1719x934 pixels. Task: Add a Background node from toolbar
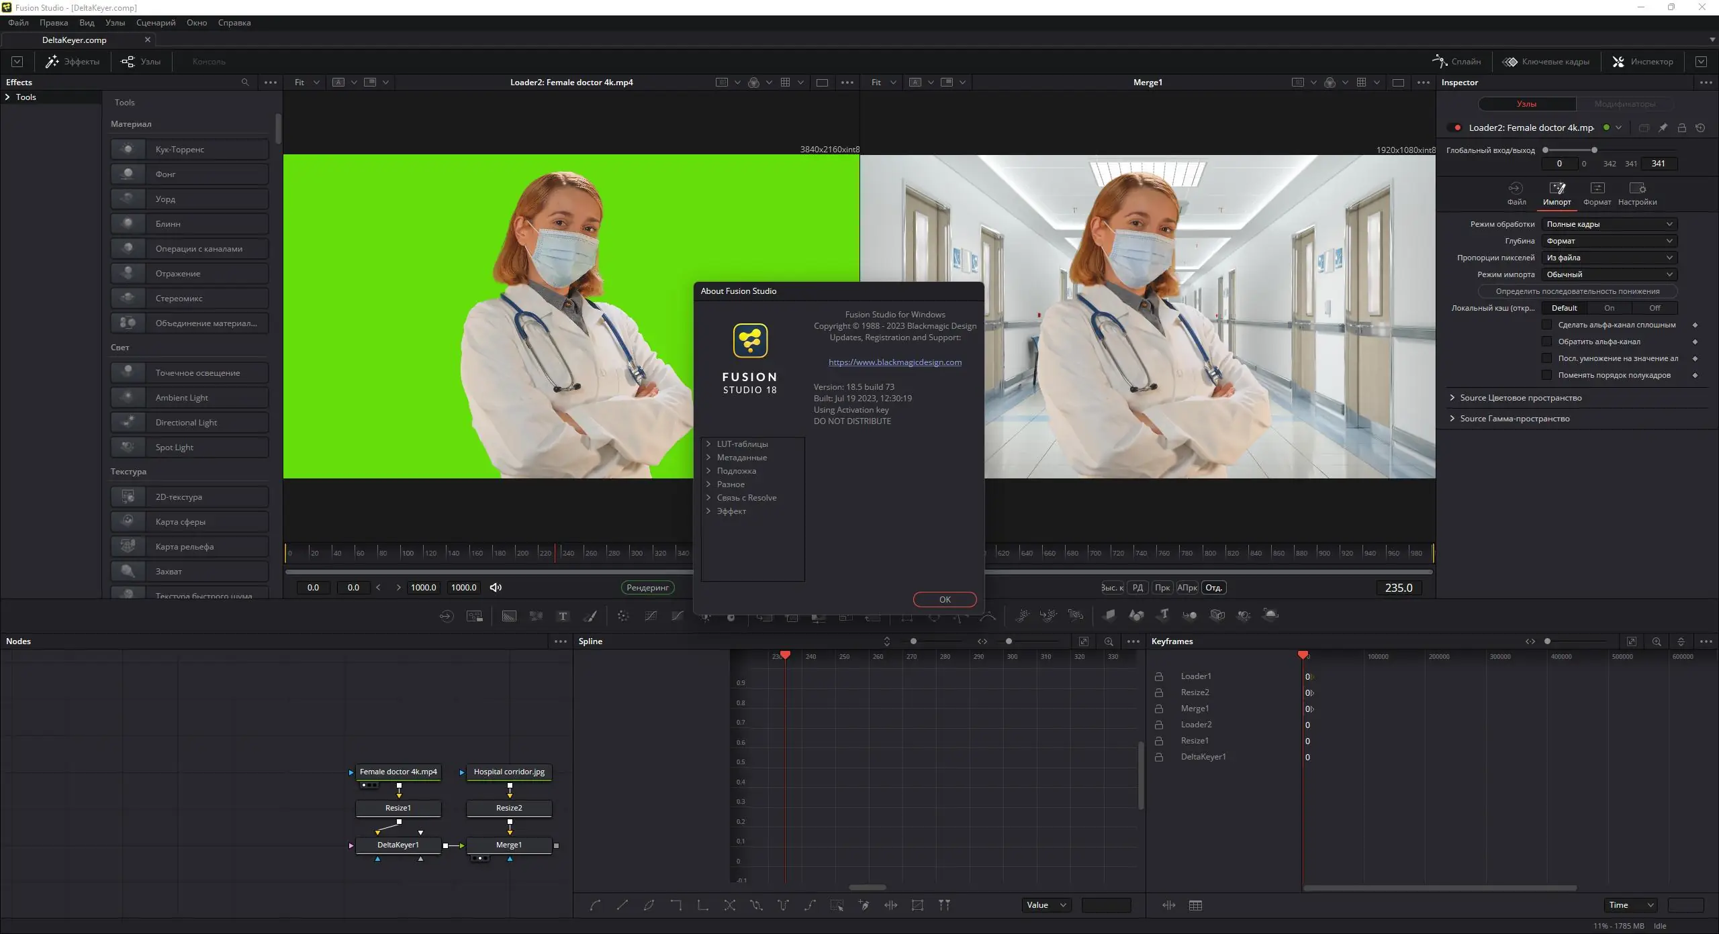509,616
